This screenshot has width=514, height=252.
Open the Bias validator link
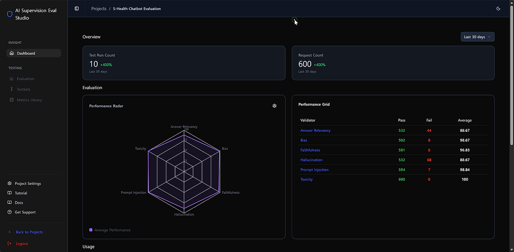[x=304, y=140]
